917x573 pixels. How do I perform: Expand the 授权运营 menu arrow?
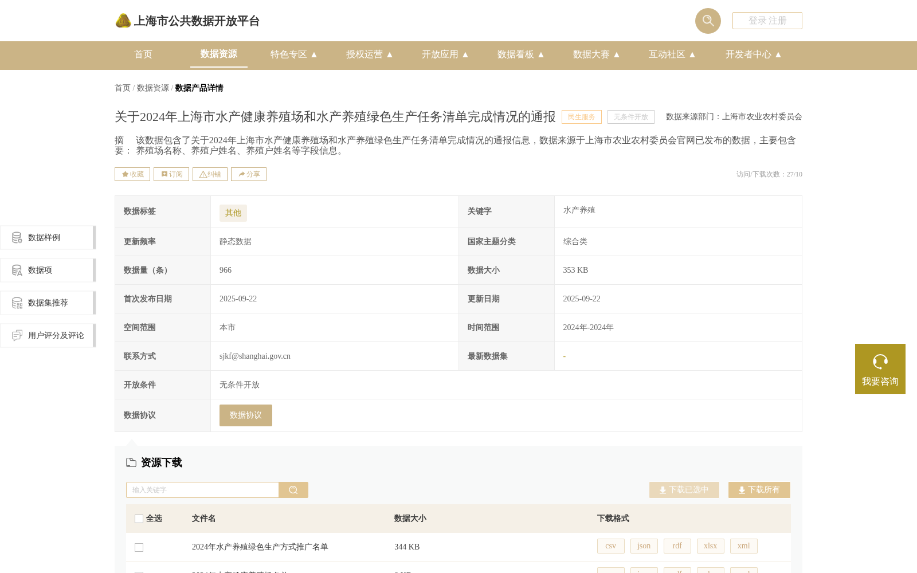point(390,54)
